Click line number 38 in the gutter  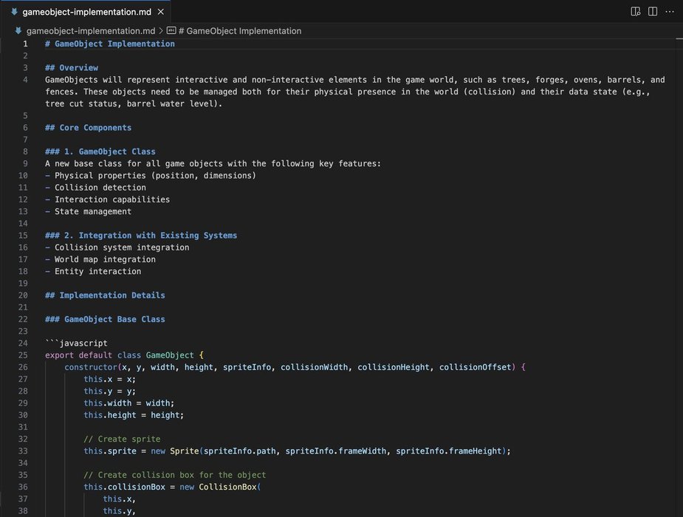(x=23, y=511)
